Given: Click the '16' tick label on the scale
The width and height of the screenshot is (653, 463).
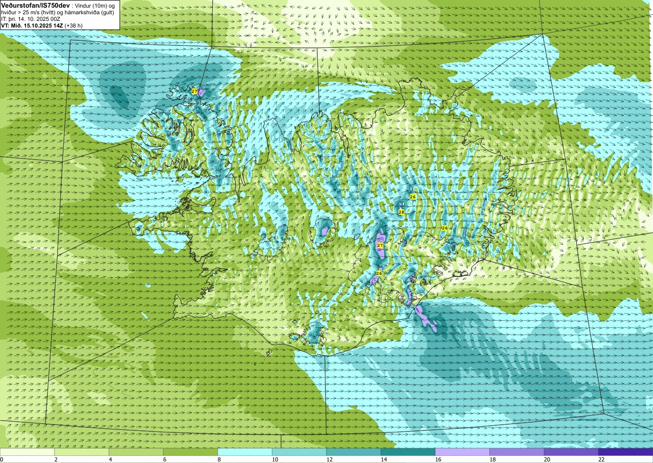Looking at the screenshot, I should pyautogui.click(x=438, y=459).
